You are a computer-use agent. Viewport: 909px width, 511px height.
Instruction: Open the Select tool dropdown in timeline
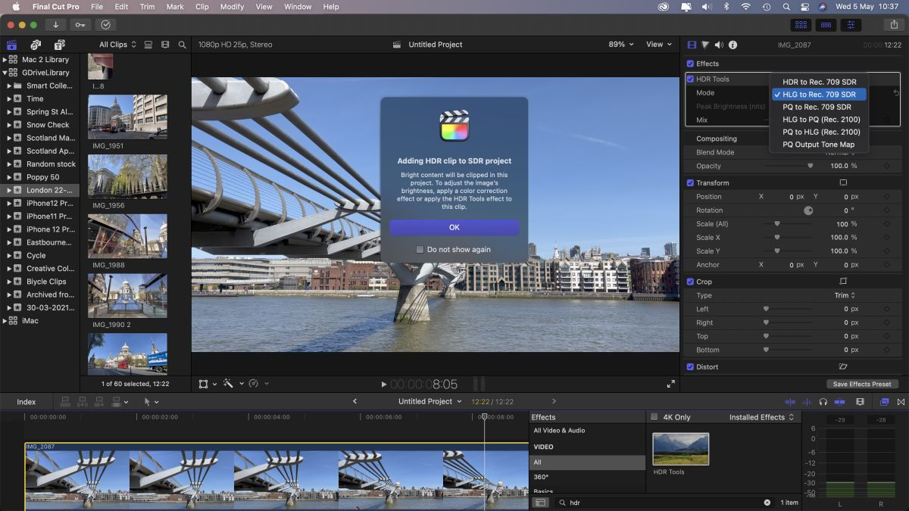pyautogui.click(x=151, y=401)
